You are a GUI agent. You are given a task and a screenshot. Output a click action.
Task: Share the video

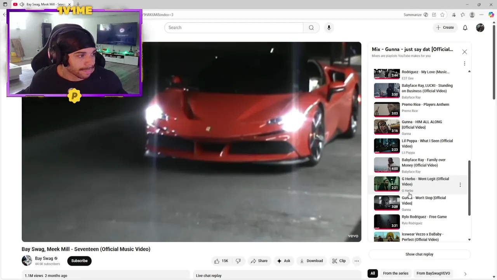point(259,261)
